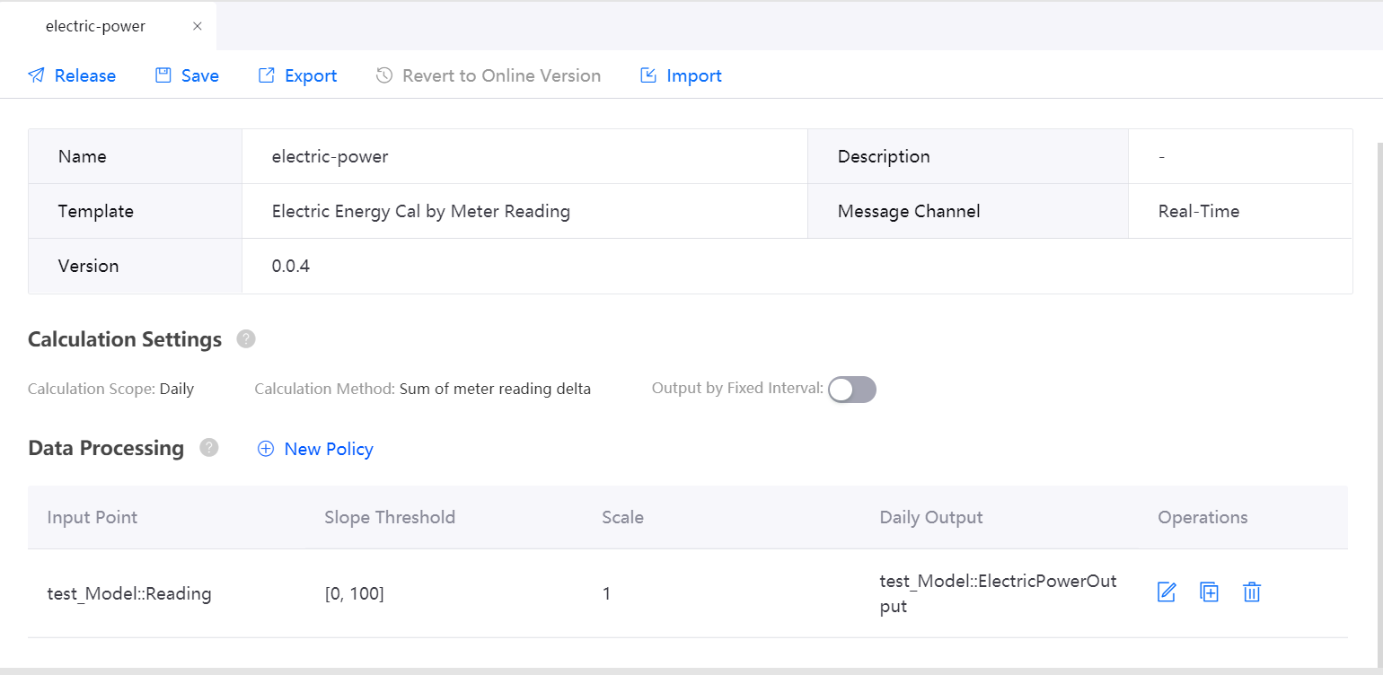1383x675 pixels.
Task: Click the Data Processing help icon
Action: pyautogui.click(x=209, y=448)
